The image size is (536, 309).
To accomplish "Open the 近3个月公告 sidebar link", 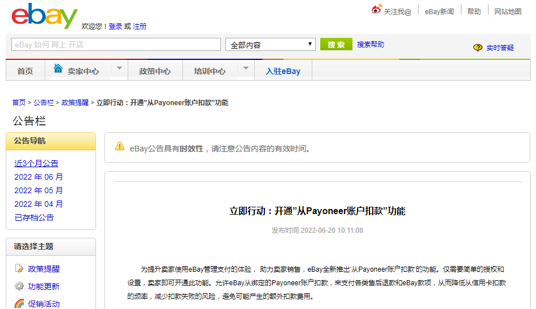I will (36, 163).
